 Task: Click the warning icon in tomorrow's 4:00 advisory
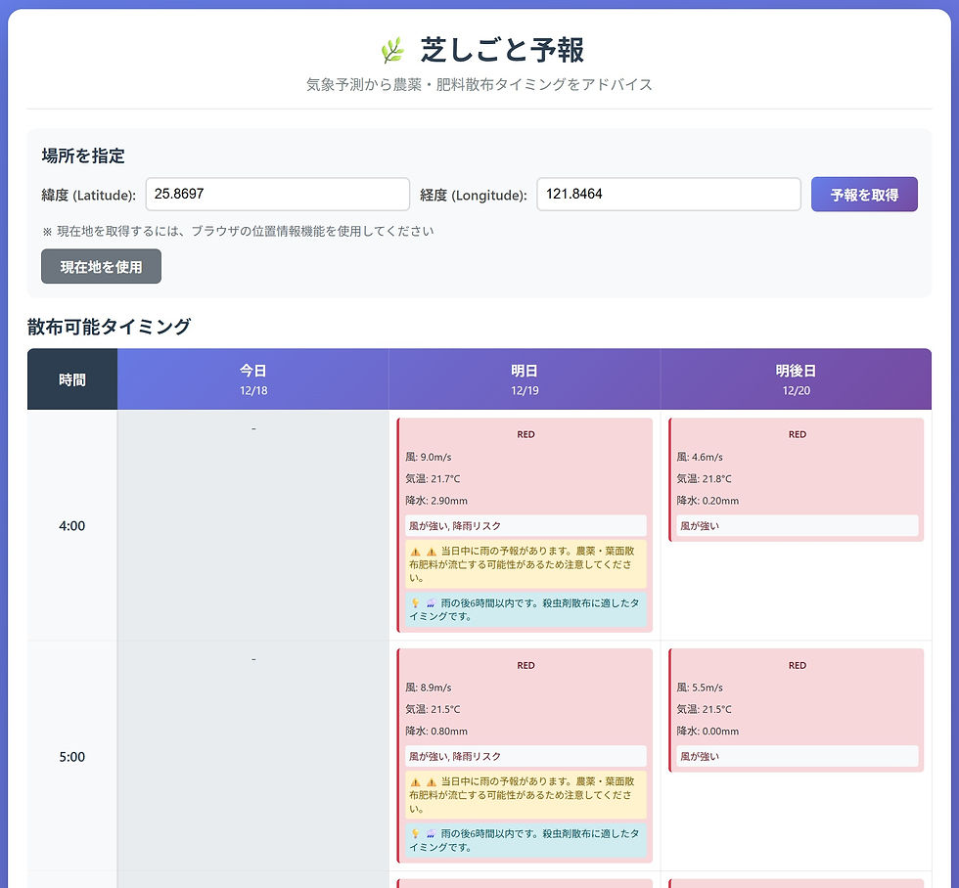click(416, 553)
